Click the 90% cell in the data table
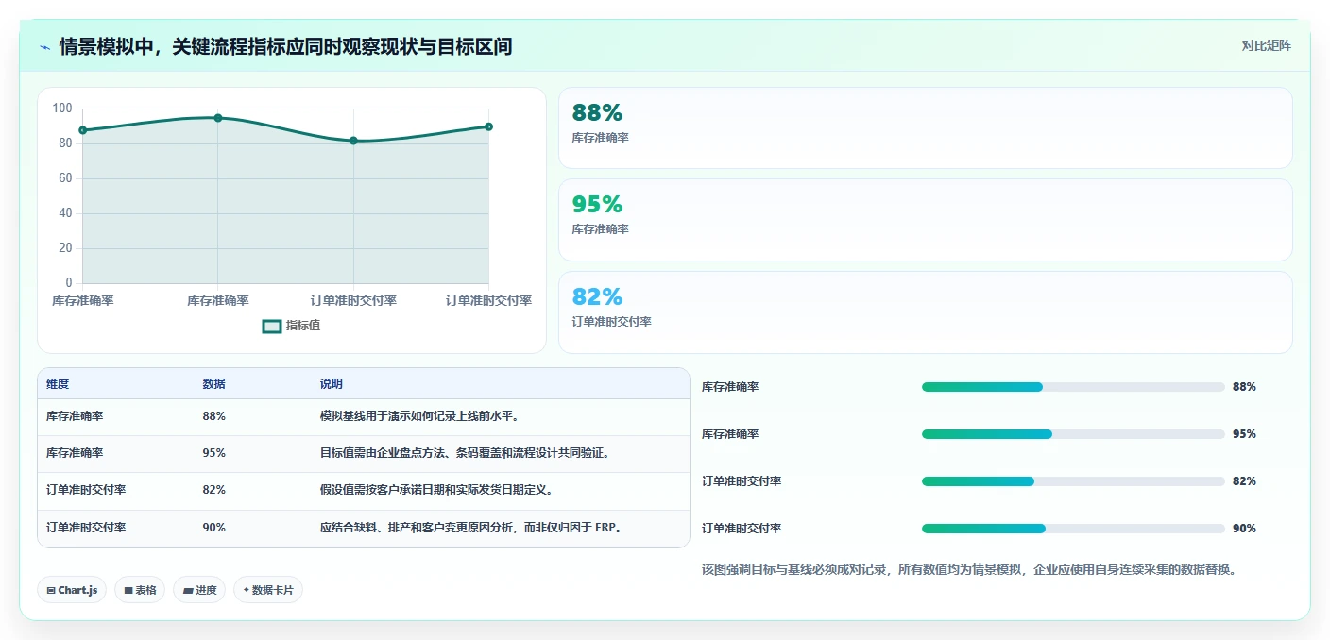This screenshot has height=640, width=1330. [213, 528]
